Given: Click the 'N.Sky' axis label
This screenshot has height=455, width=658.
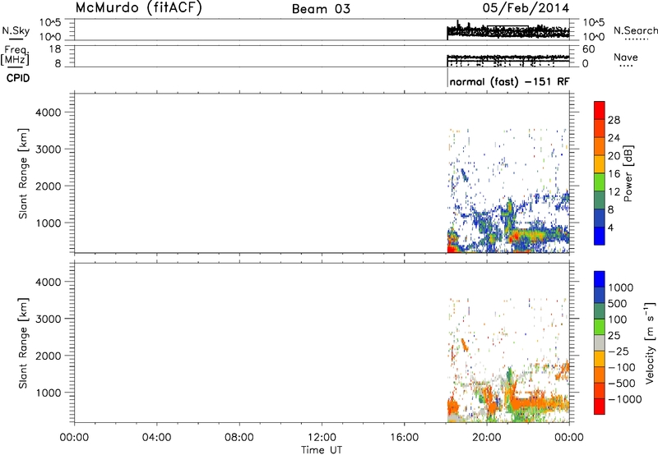Looking at the screenshot, I should [x=16, y=31].
